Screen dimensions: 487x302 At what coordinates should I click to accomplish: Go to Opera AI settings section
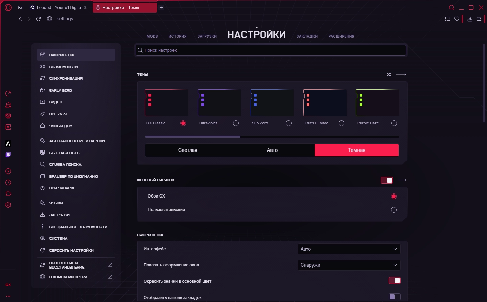coord(76,114)
